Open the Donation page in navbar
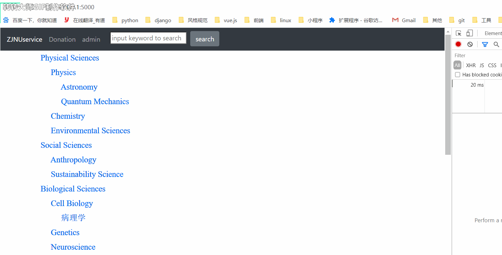The width and height of the screenshot is (502, 255). 62,39
